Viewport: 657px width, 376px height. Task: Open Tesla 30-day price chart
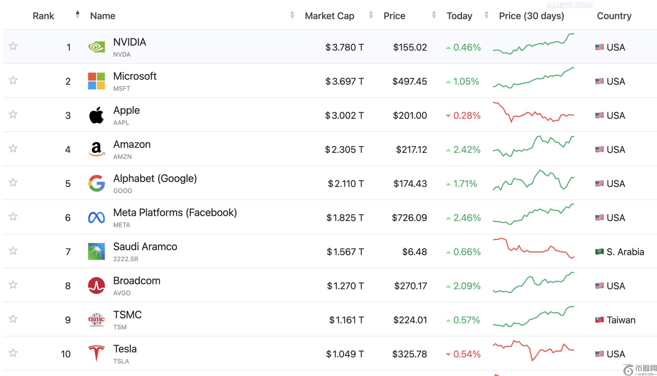533,351
